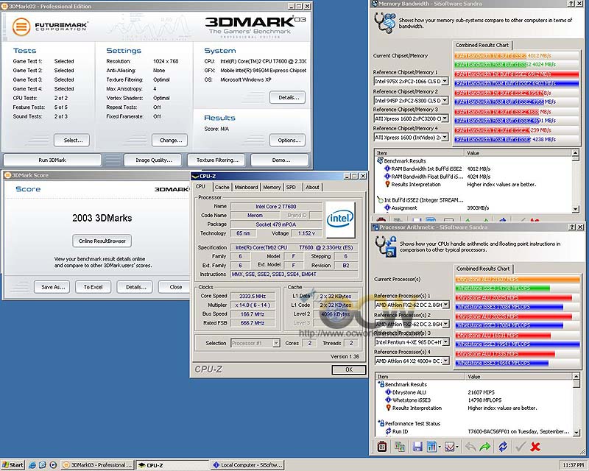Click Value column header in Processor Arithmetic list

click(x=519, y=376)
